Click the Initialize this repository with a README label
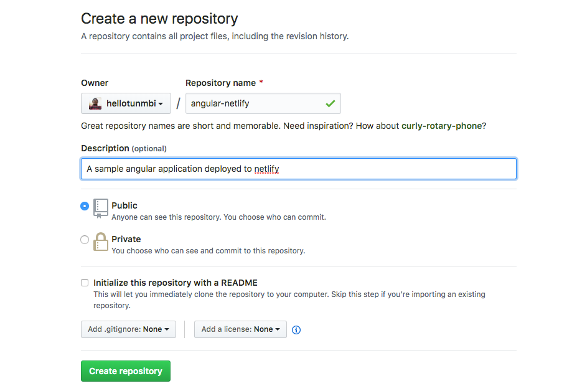Screen dimensions: 572x386 click(176, 283)
